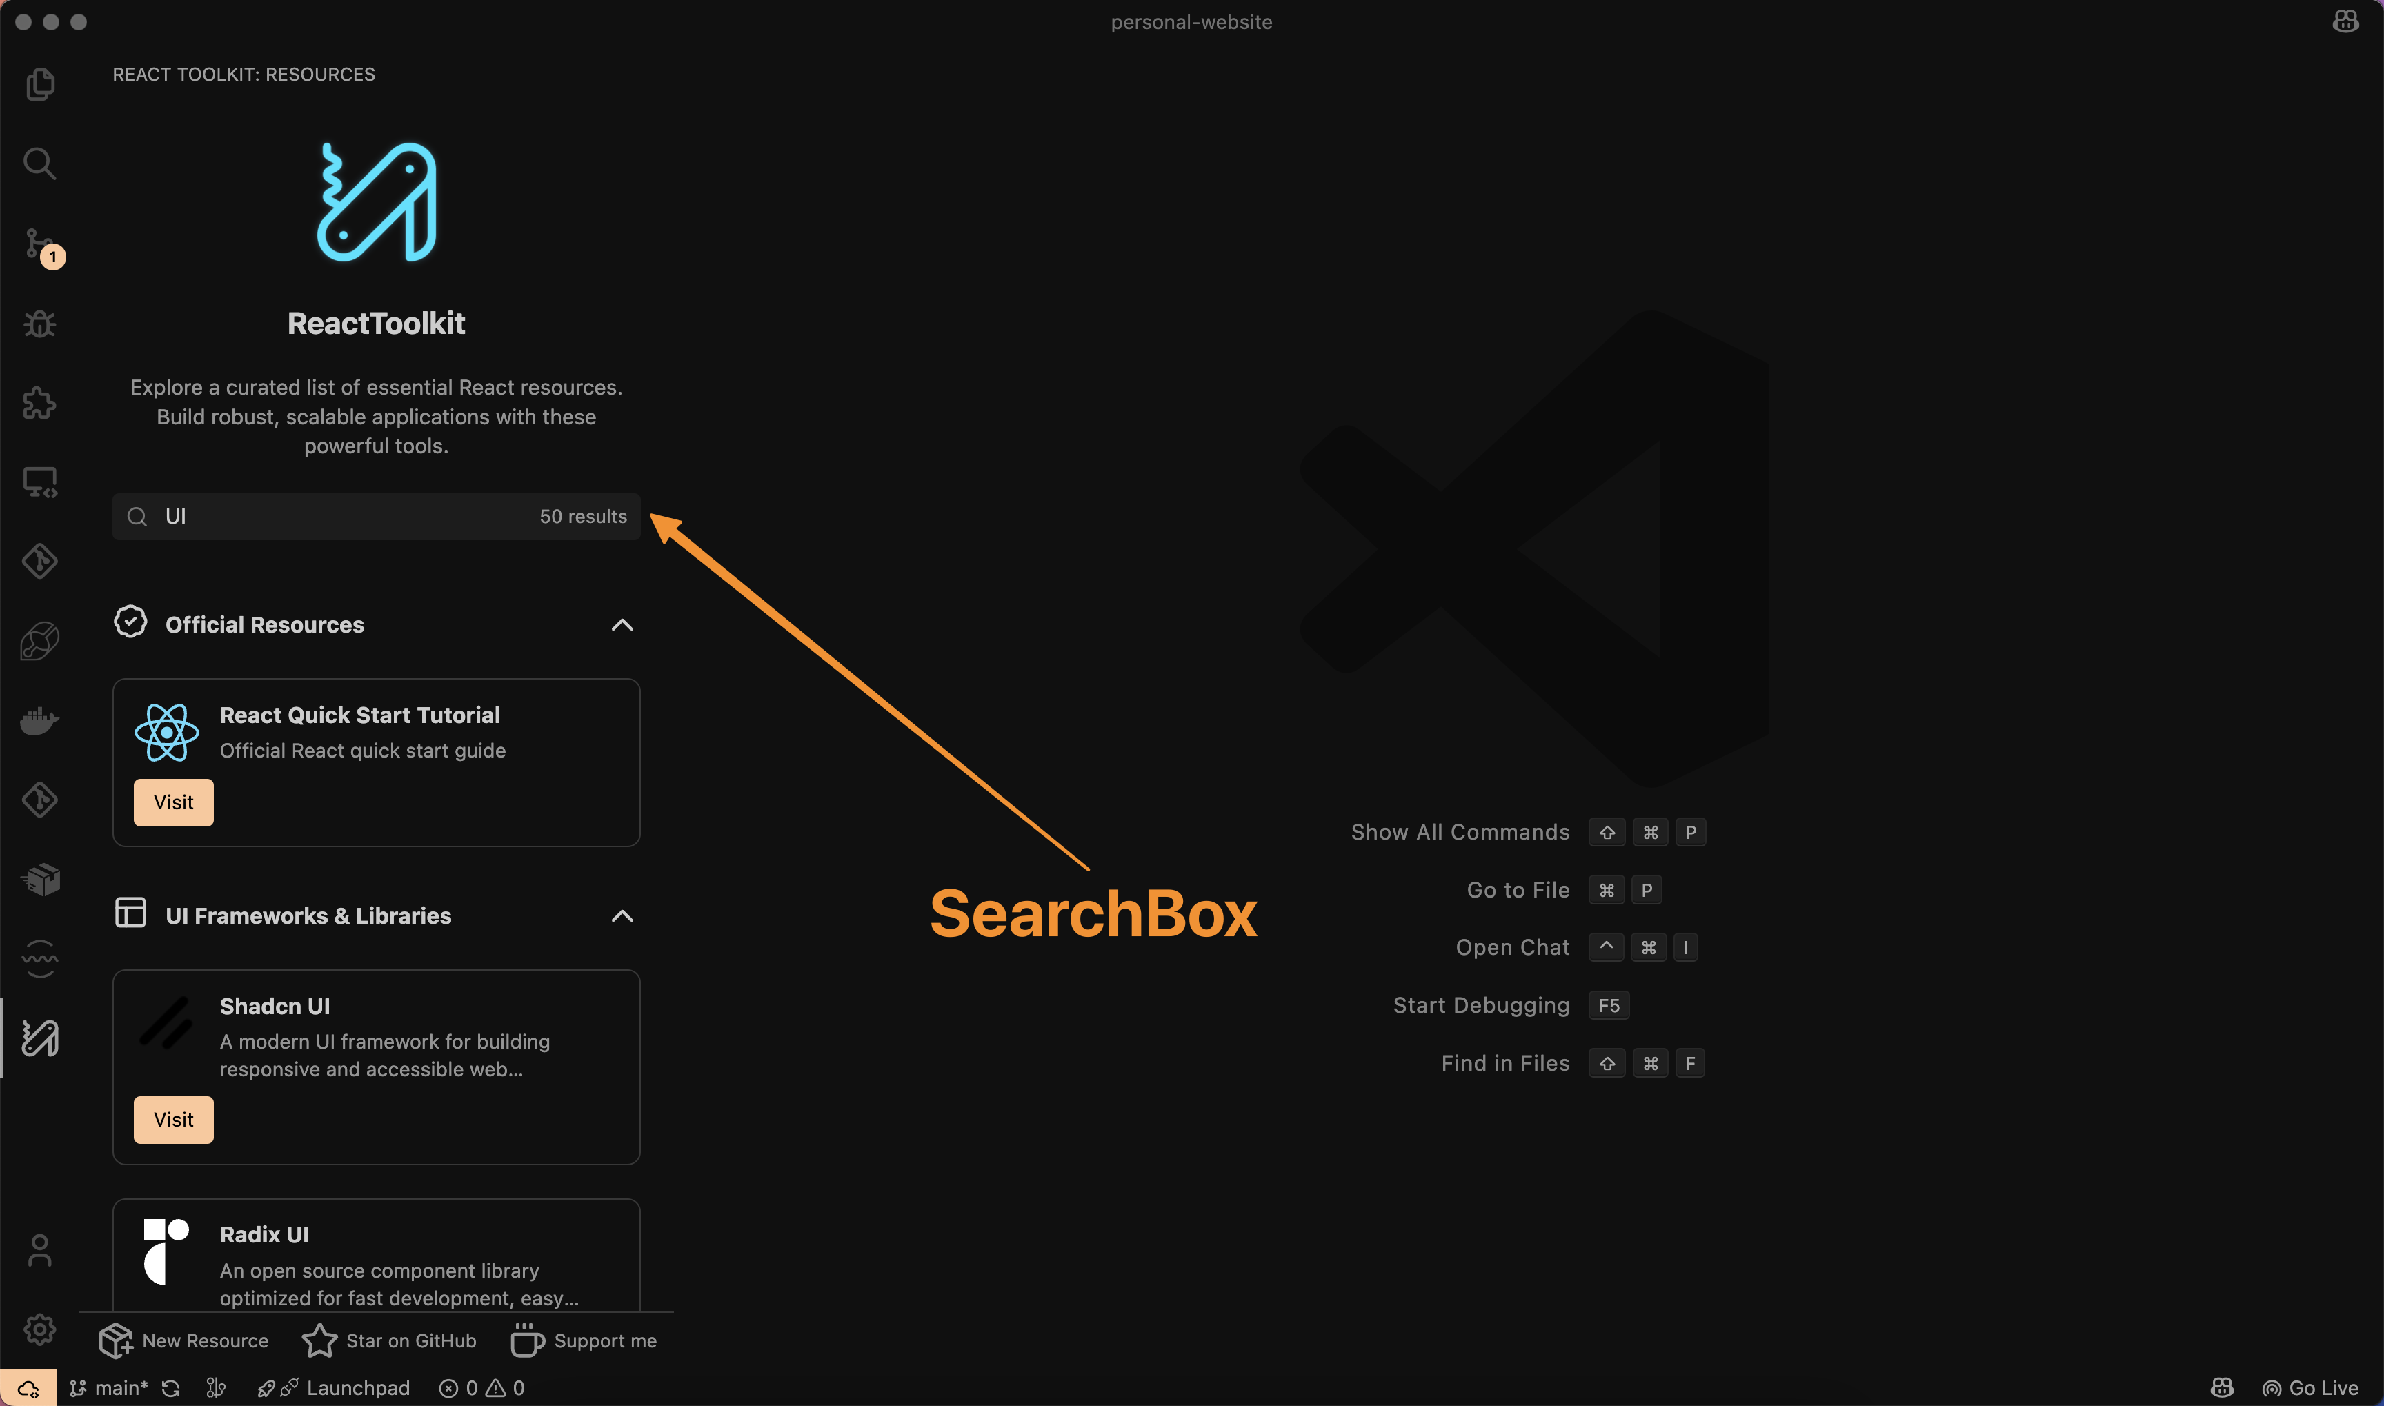Open the Extensions view
The height and width of the screenshot is (1406, 2384).
[40, 403]
